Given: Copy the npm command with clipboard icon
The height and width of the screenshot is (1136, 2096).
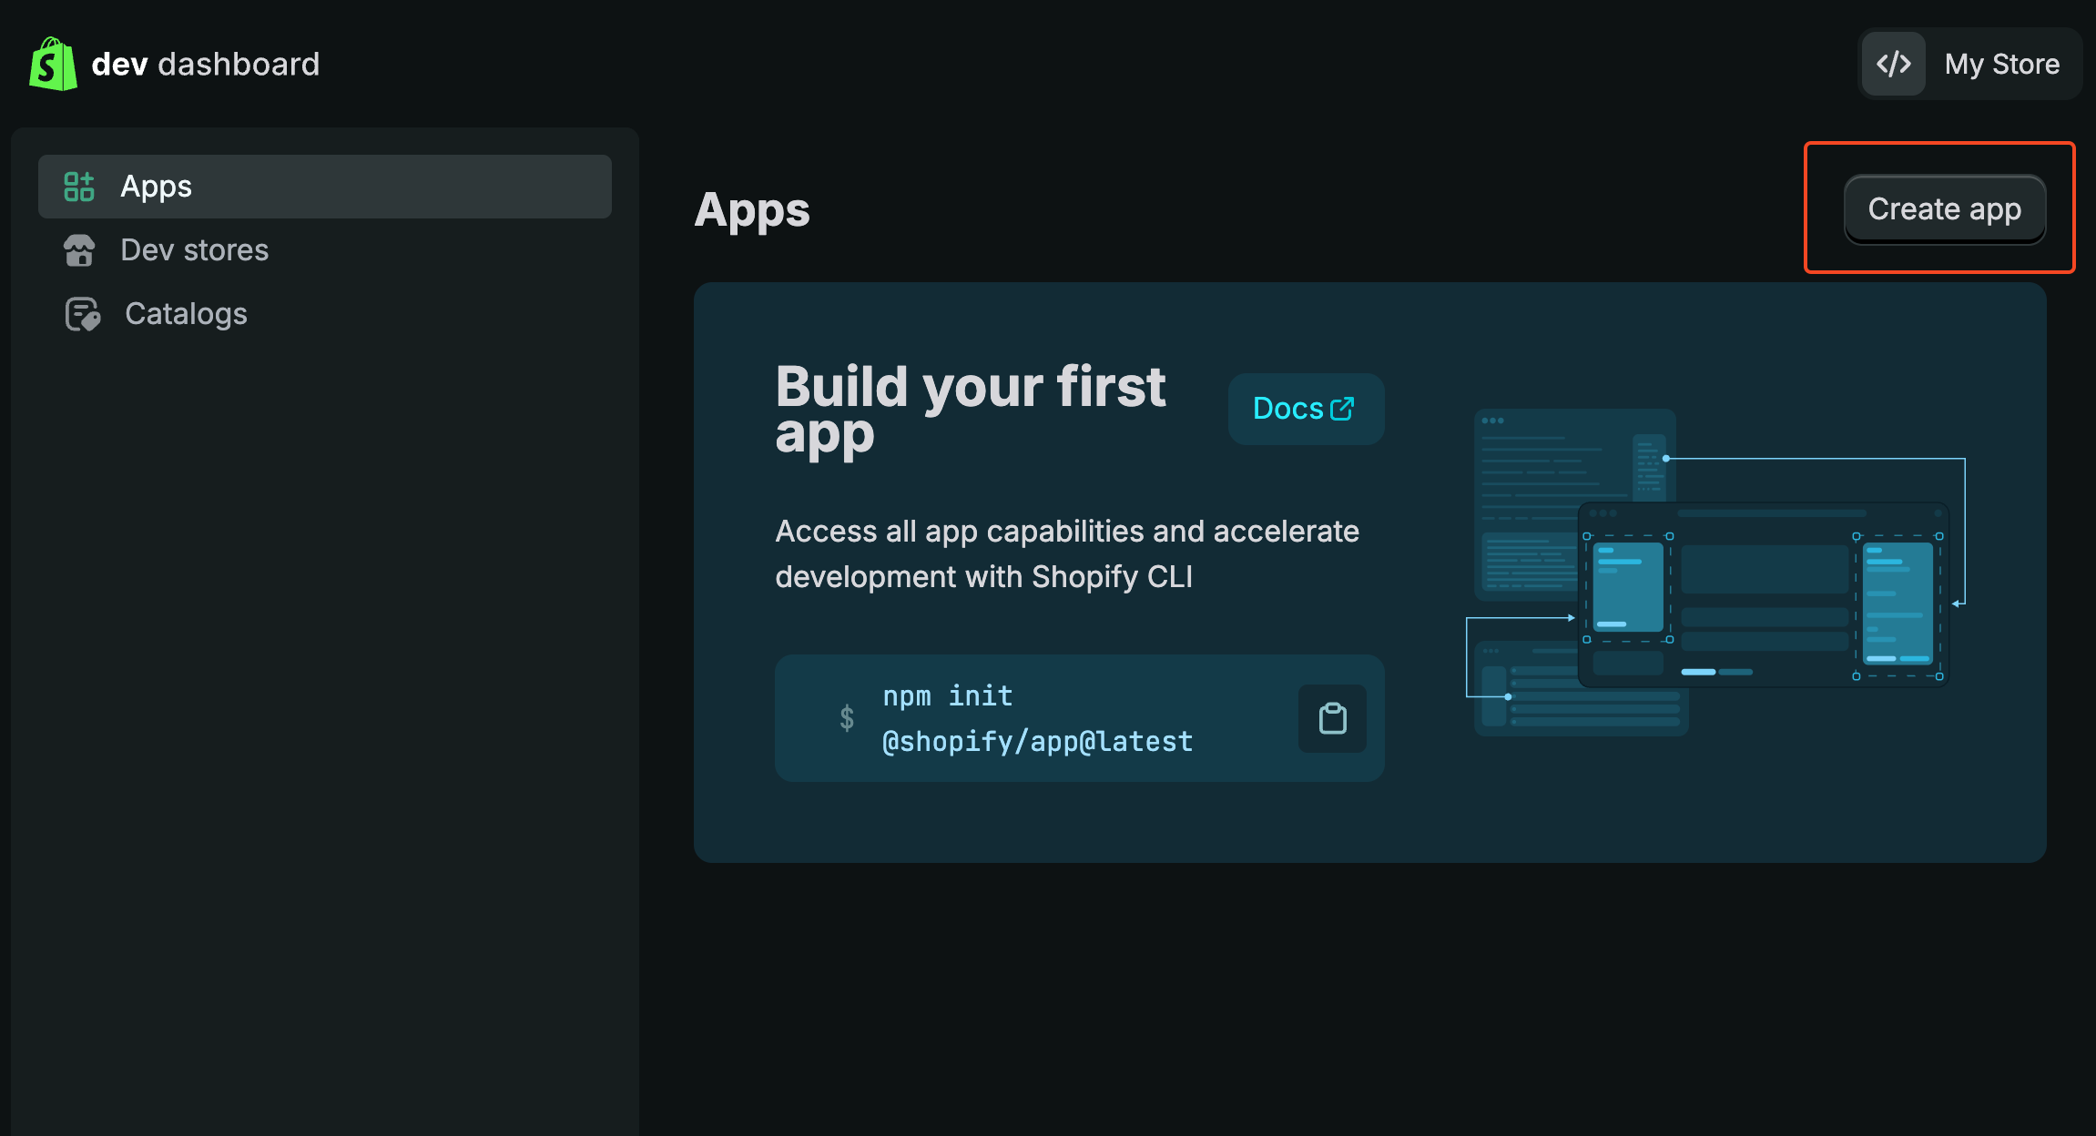Looking at the screenshot, I should pos(1332,719).
